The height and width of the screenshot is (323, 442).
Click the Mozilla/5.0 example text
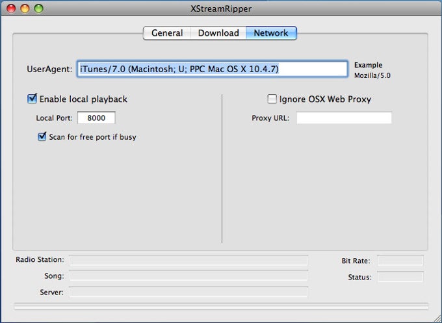[372, 75]
